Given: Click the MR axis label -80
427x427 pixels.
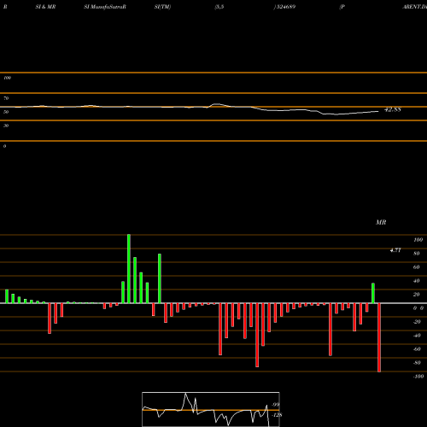Looking at the screenshot, I should pos(417,363).
